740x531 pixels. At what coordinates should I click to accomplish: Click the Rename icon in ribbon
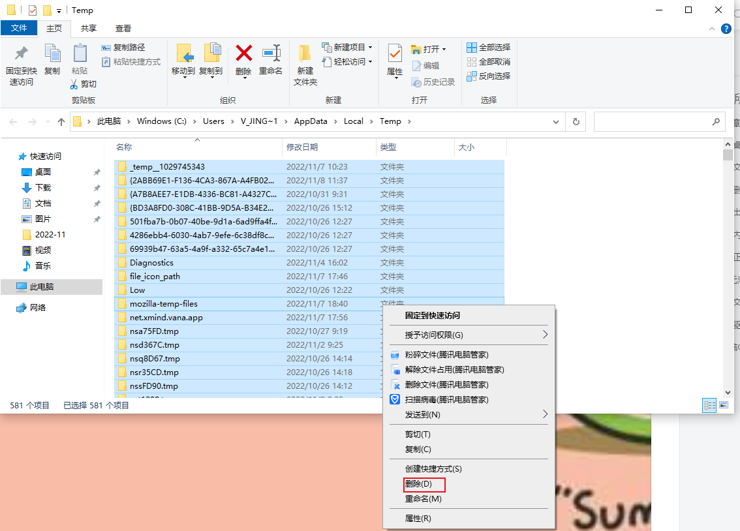pos(271,54)
